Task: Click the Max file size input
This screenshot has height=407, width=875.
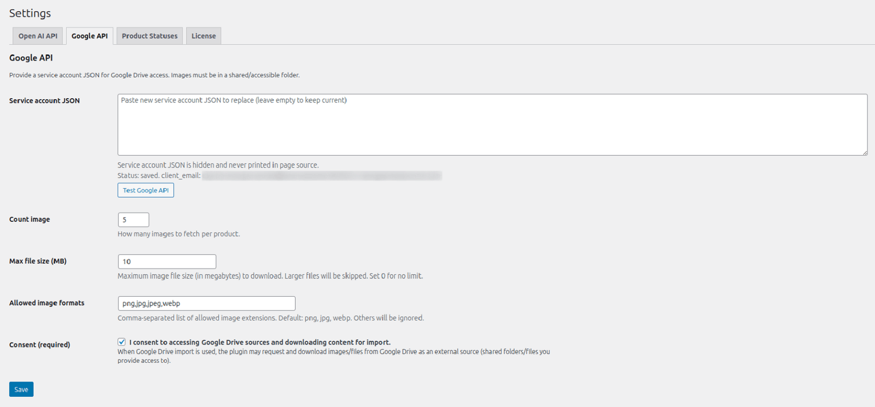Action: point(167,261)
